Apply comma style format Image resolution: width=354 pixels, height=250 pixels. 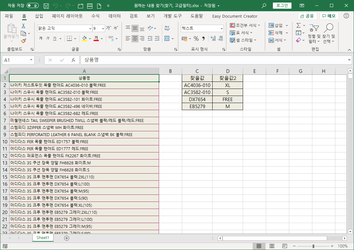pyautogui.click(x=203, y=39)
